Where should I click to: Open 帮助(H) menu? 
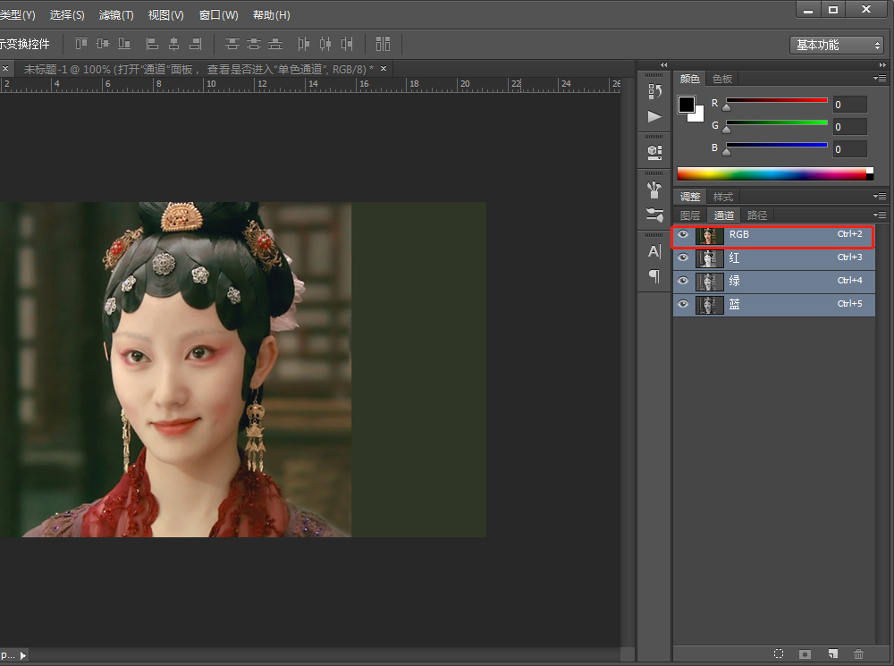[272, 15]
